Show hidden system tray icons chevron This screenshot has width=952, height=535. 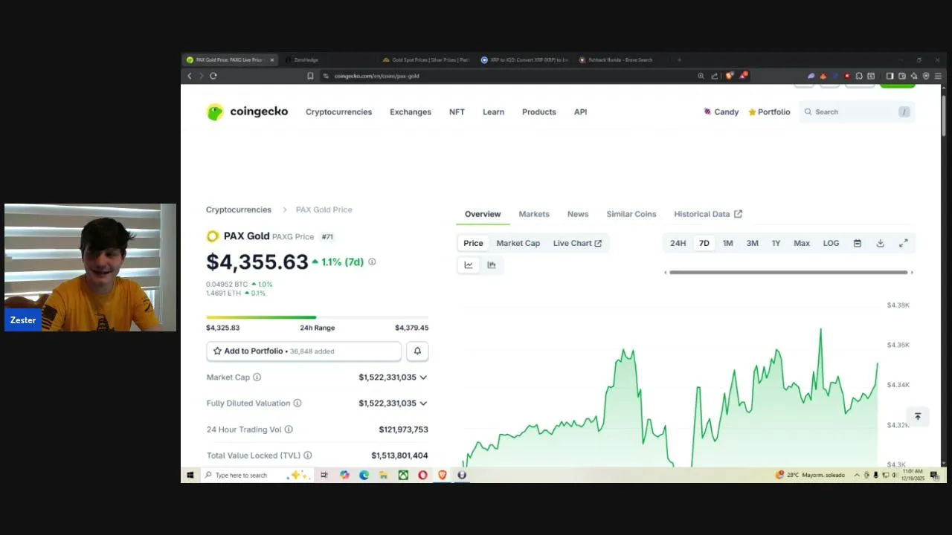click(857, 475)
